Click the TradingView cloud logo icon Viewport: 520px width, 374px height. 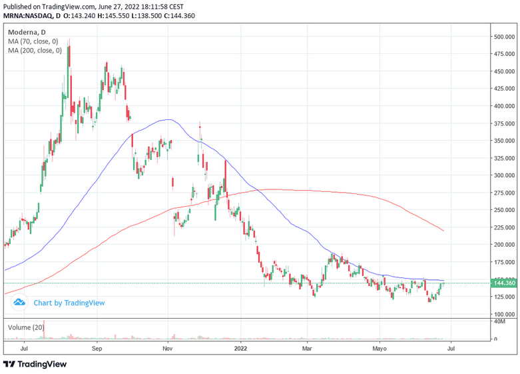point(19,303)
